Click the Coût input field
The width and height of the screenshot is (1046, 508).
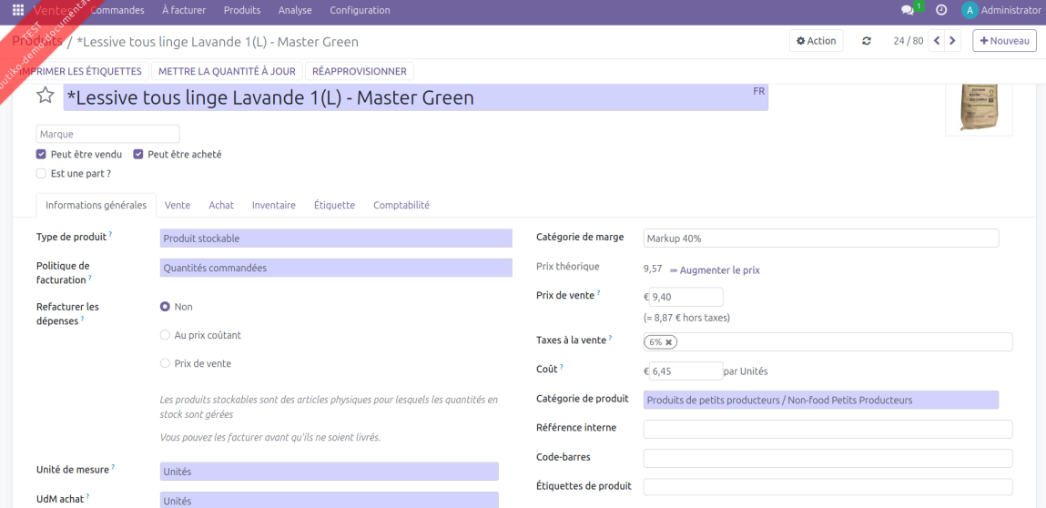pos(685,371)
